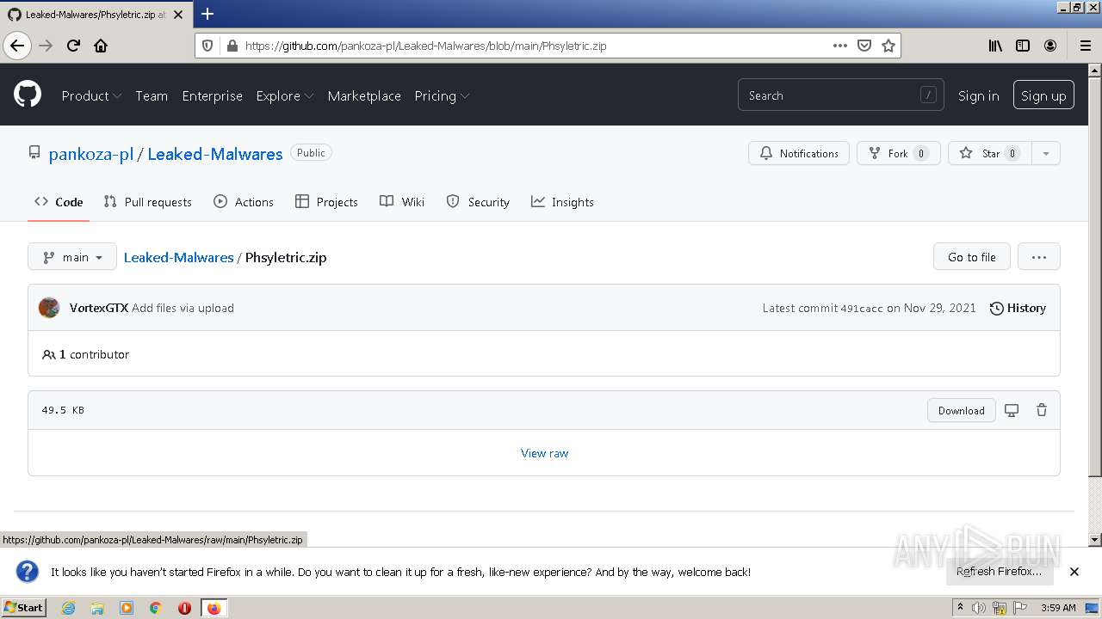Dismiss the Firefox refresh notification bar
Viewport: 1102px width, 619px height.
tap(1074, 572)
